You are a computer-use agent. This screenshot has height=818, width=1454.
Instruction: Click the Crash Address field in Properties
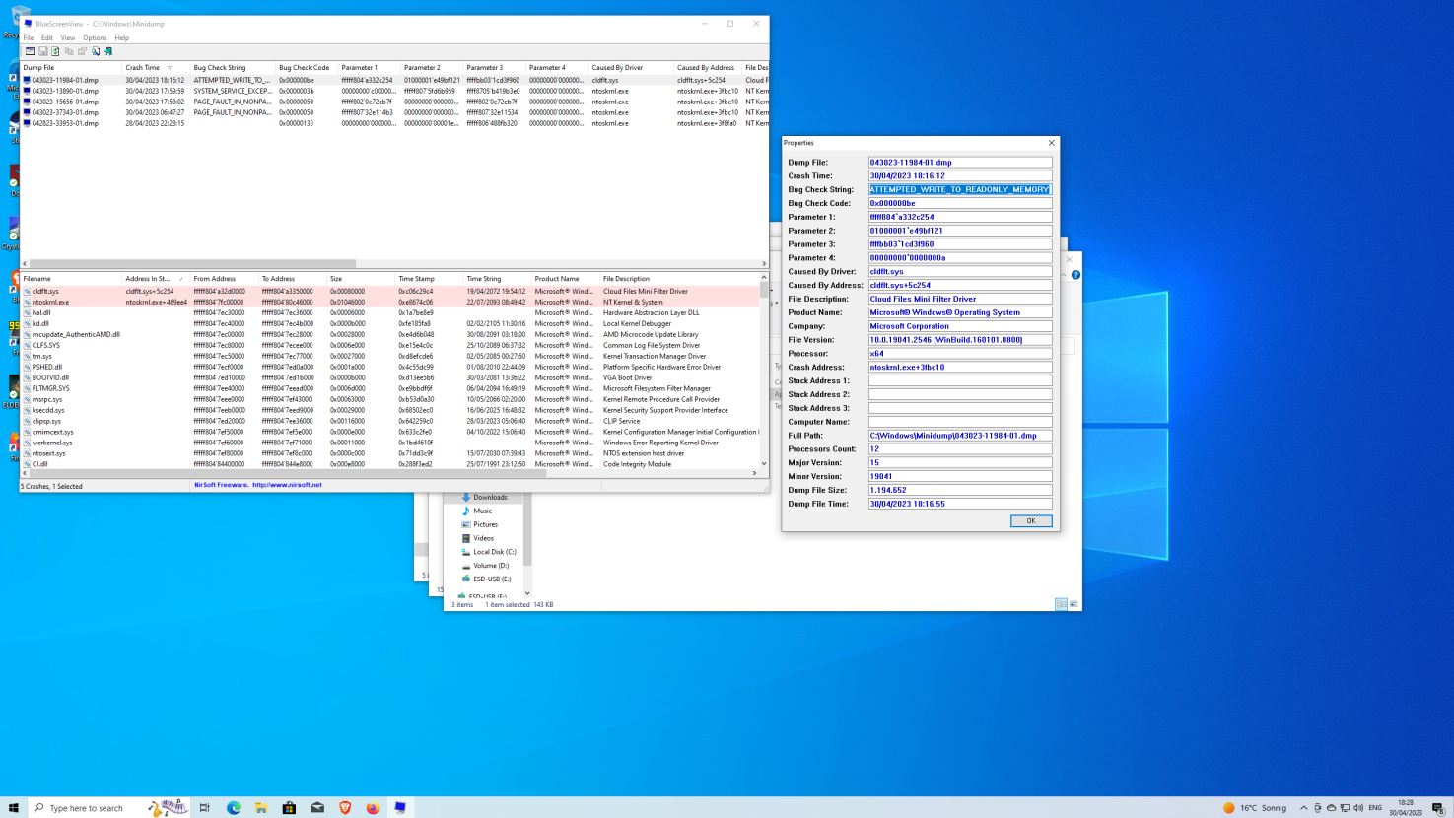click(960, 367)
